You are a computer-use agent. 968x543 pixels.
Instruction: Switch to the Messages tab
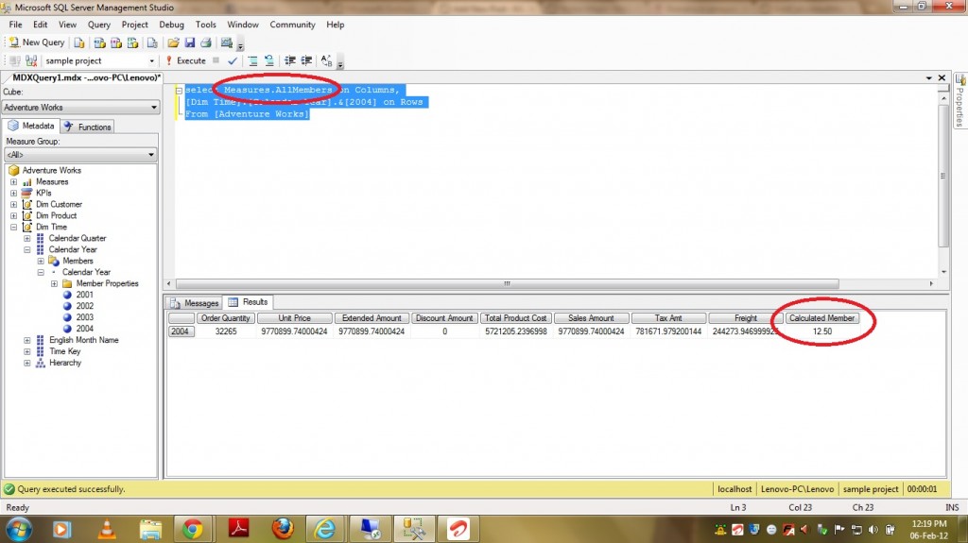[x=195, y=303]
